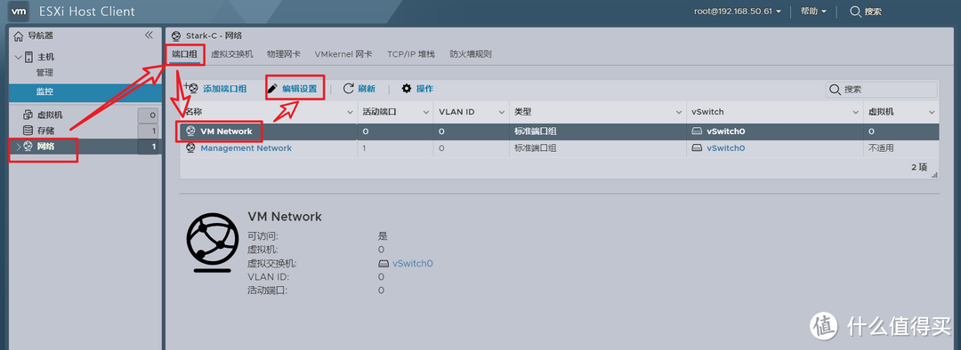Click the port group search input field
This screenshot has width=961, height=350.
[881, 90]
